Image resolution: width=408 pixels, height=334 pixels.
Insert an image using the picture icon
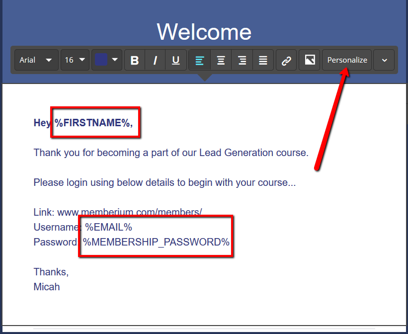tap(310, 60)
